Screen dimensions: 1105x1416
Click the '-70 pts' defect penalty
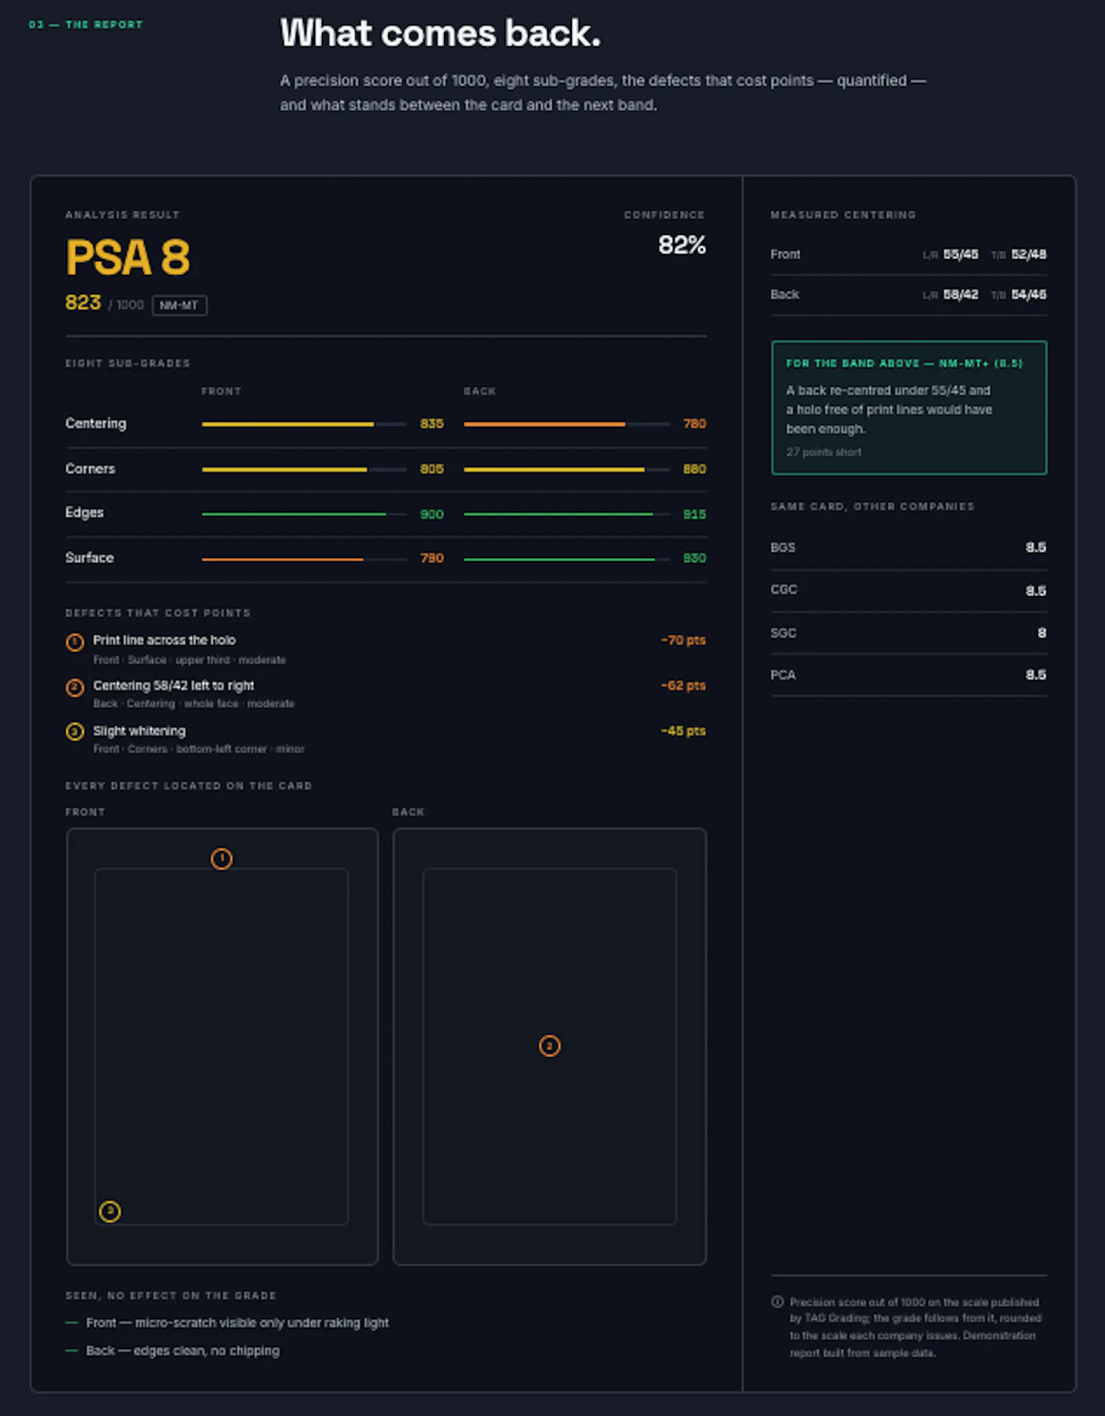coord(683,640)
